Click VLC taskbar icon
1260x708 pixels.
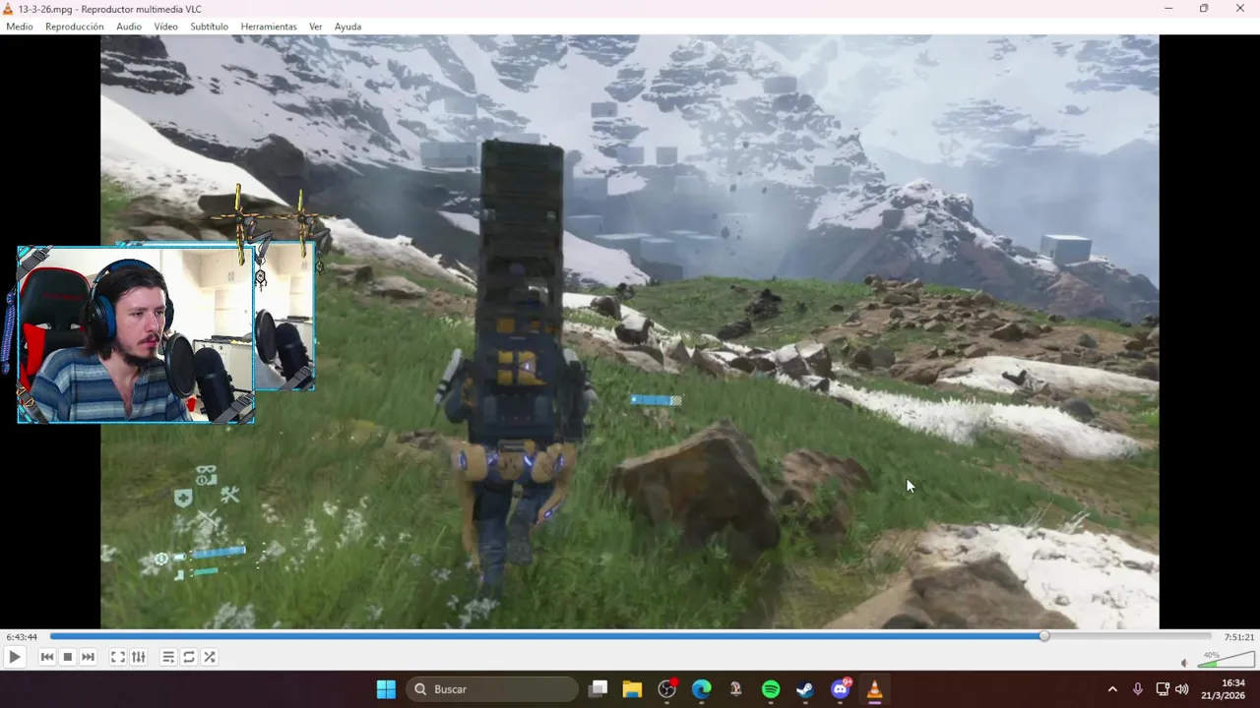pyautogui.click(x=874, y=689)
